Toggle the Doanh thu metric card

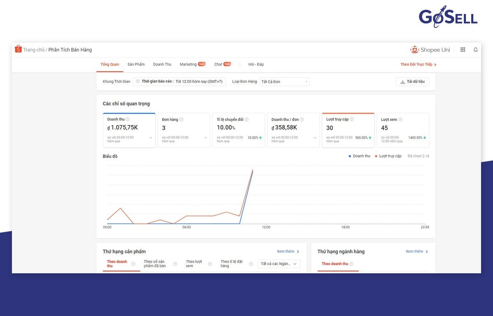pyautogui.click(x=129, y=130)
